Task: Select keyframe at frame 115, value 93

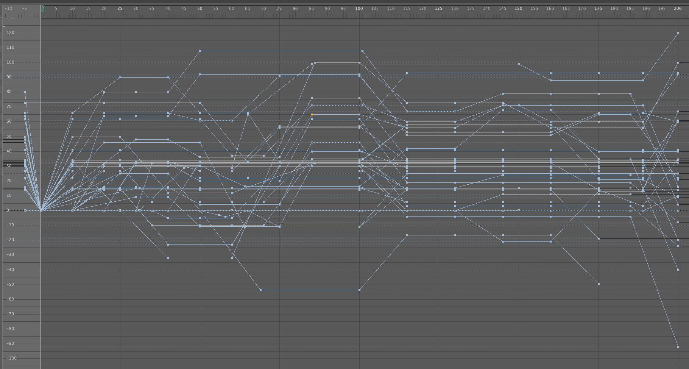Action: [407, 73]
